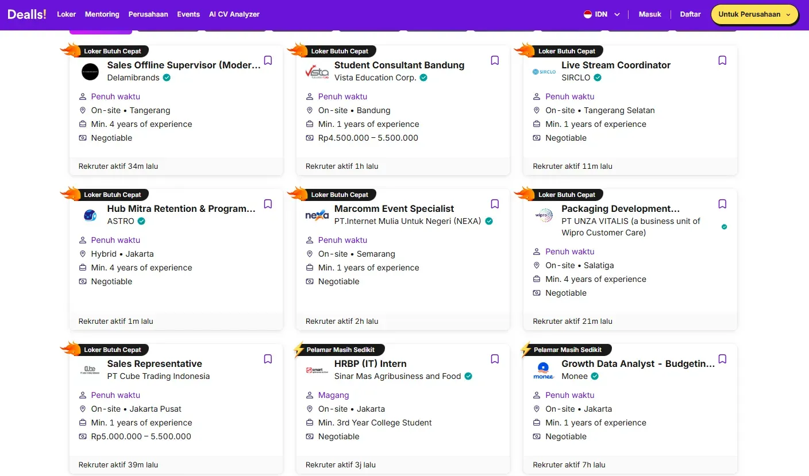Open Student Consultant Bandung job title
This screenshot has height=476, width=809.
pyautogui.click(x=399, y=65)
